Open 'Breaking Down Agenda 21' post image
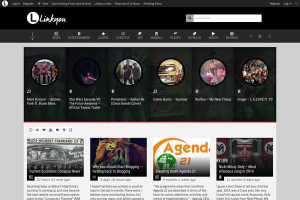300x200 pixels. pyautogui.click(x=181, y=157)
